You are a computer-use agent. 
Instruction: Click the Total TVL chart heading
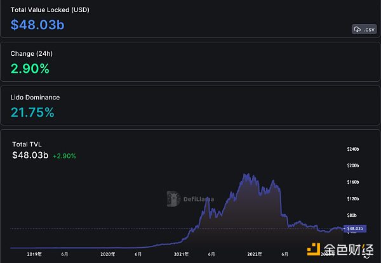[x=27, y=144]
